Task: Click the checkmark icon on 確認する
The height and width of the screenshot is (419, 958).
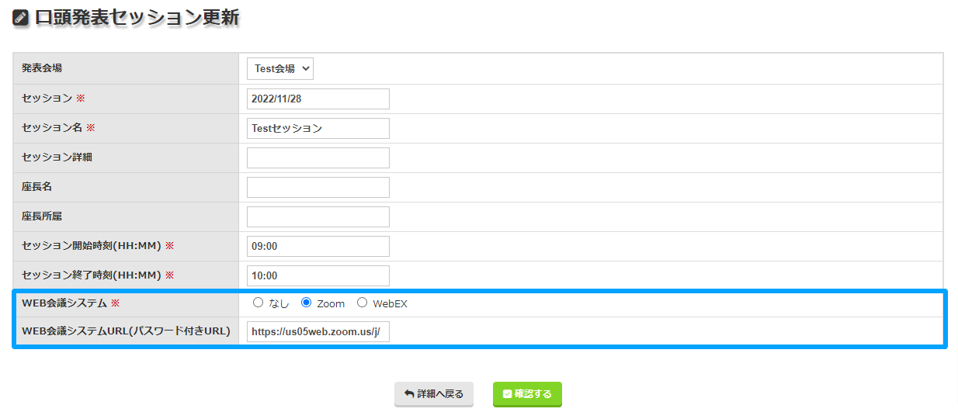Action: pyautogui.click(x=507, y=394)
